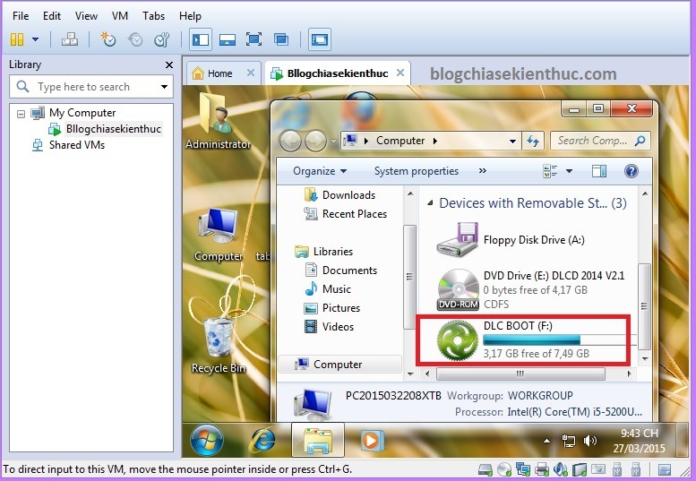Switch to Unity mode
The height and width of the screenshot is (481, 696).
pos(281,39)
